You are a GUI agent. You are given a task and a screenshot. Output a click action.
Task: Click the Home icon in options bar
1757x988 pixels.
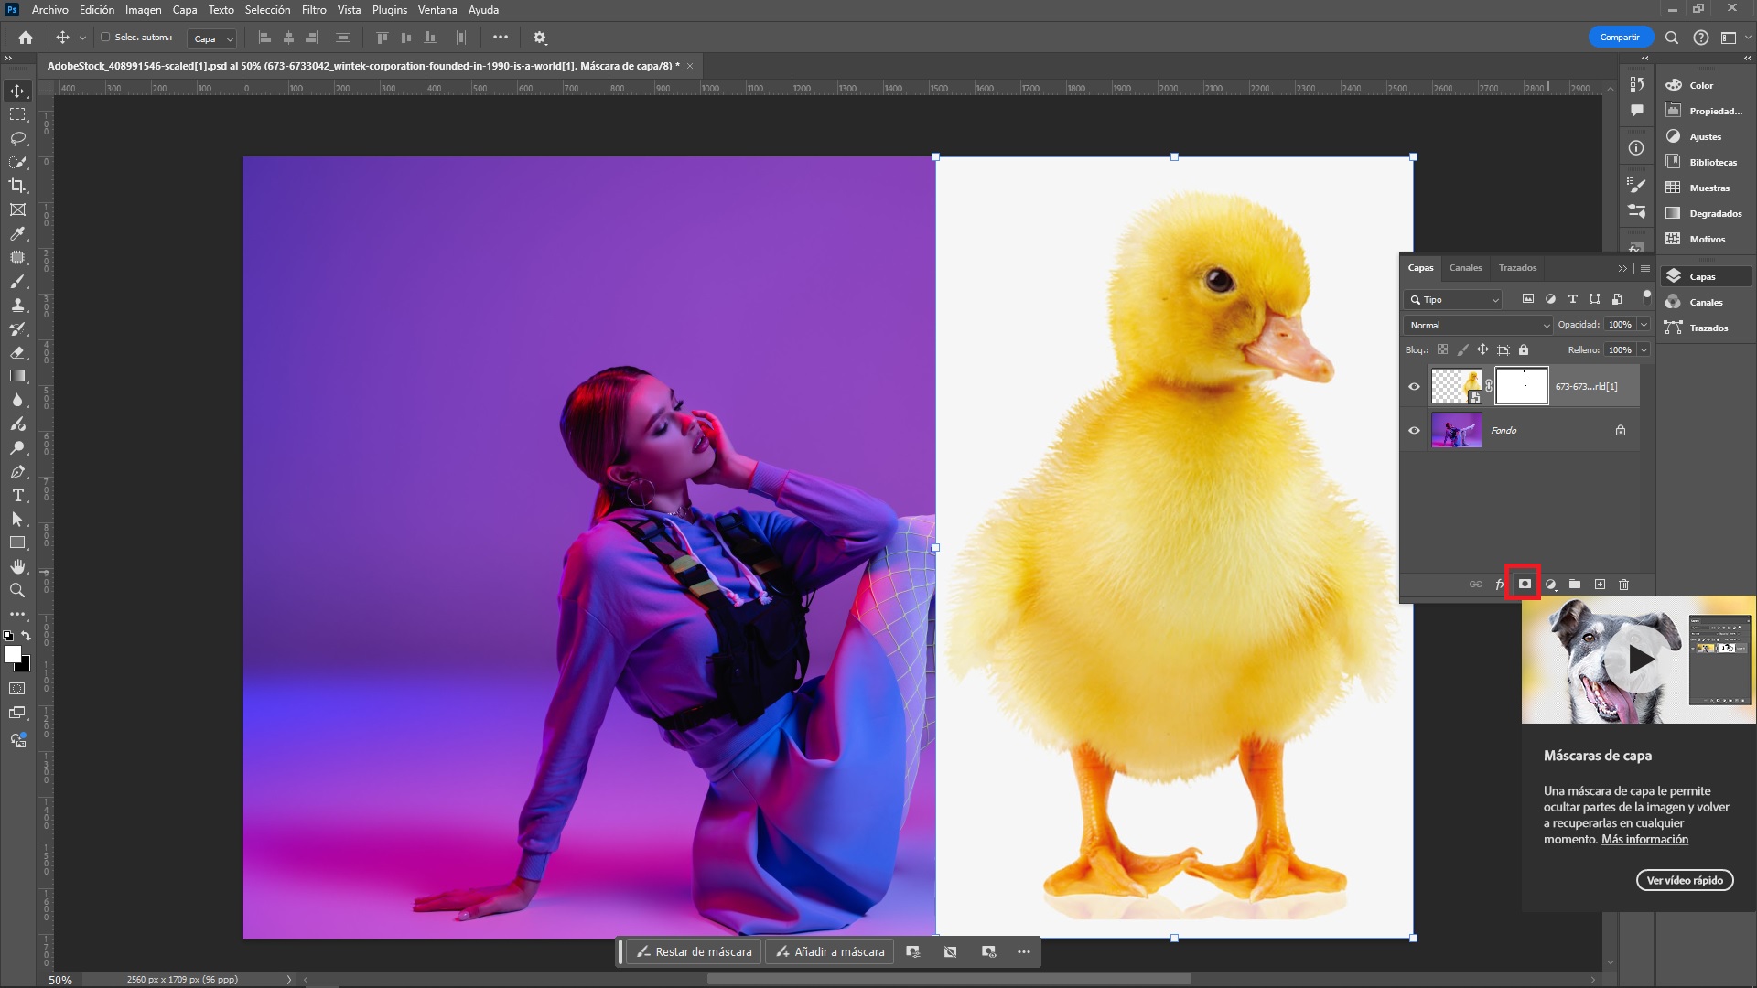(x=26, y=38)
